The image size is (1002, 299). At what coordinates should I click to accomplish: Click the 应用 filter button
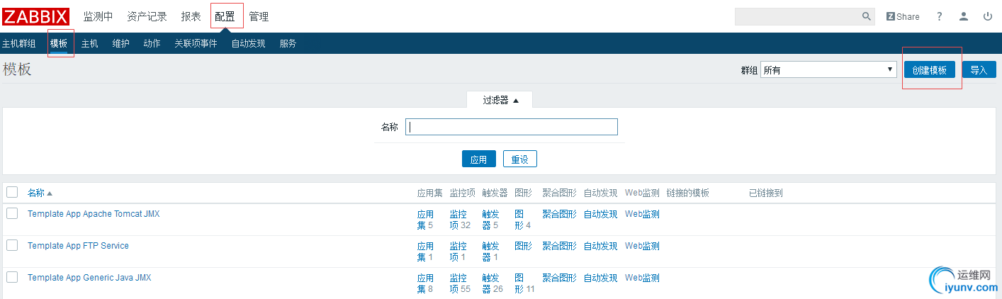tap(479, 159)
